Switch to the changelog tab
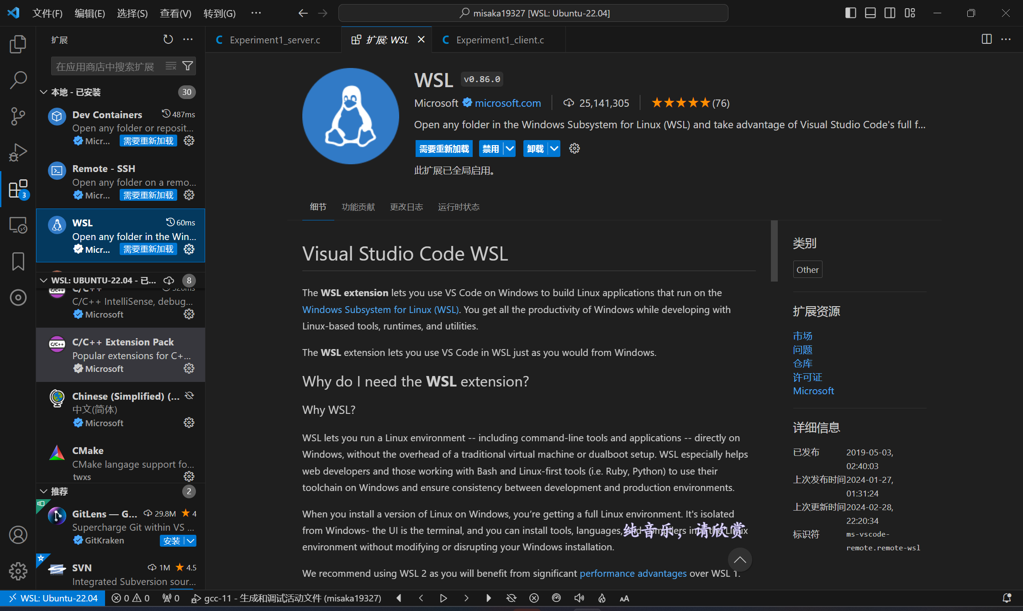1023x611 pixels. (406, 207)
